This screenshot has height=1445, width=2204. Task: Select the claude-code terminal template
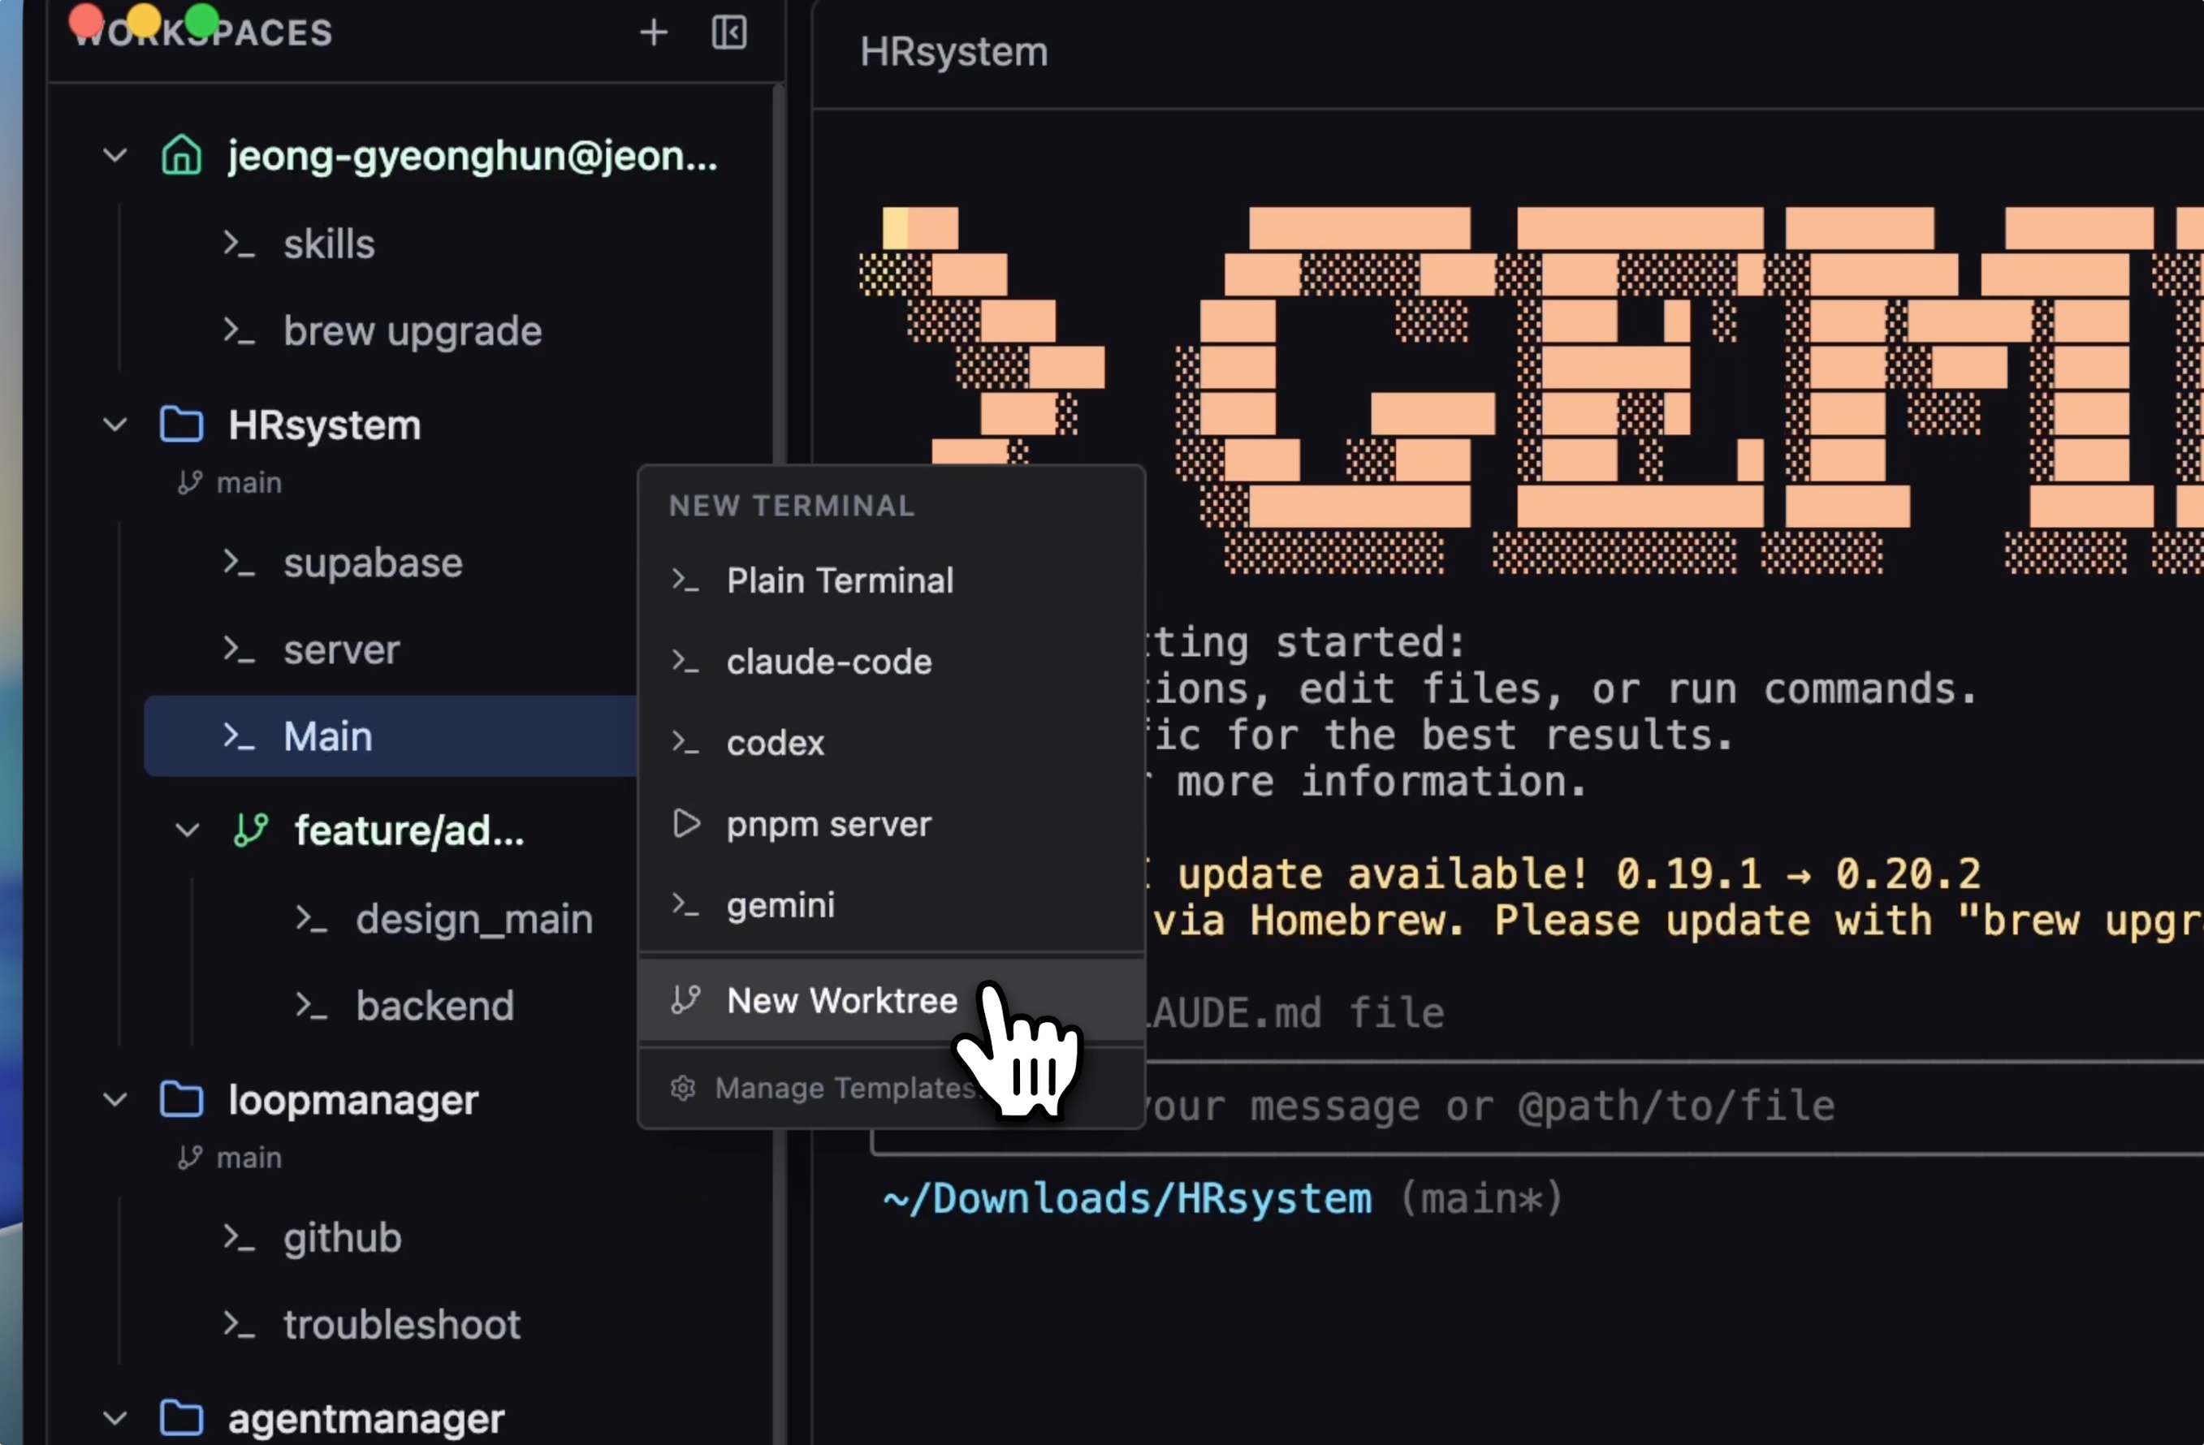(829, 661)
